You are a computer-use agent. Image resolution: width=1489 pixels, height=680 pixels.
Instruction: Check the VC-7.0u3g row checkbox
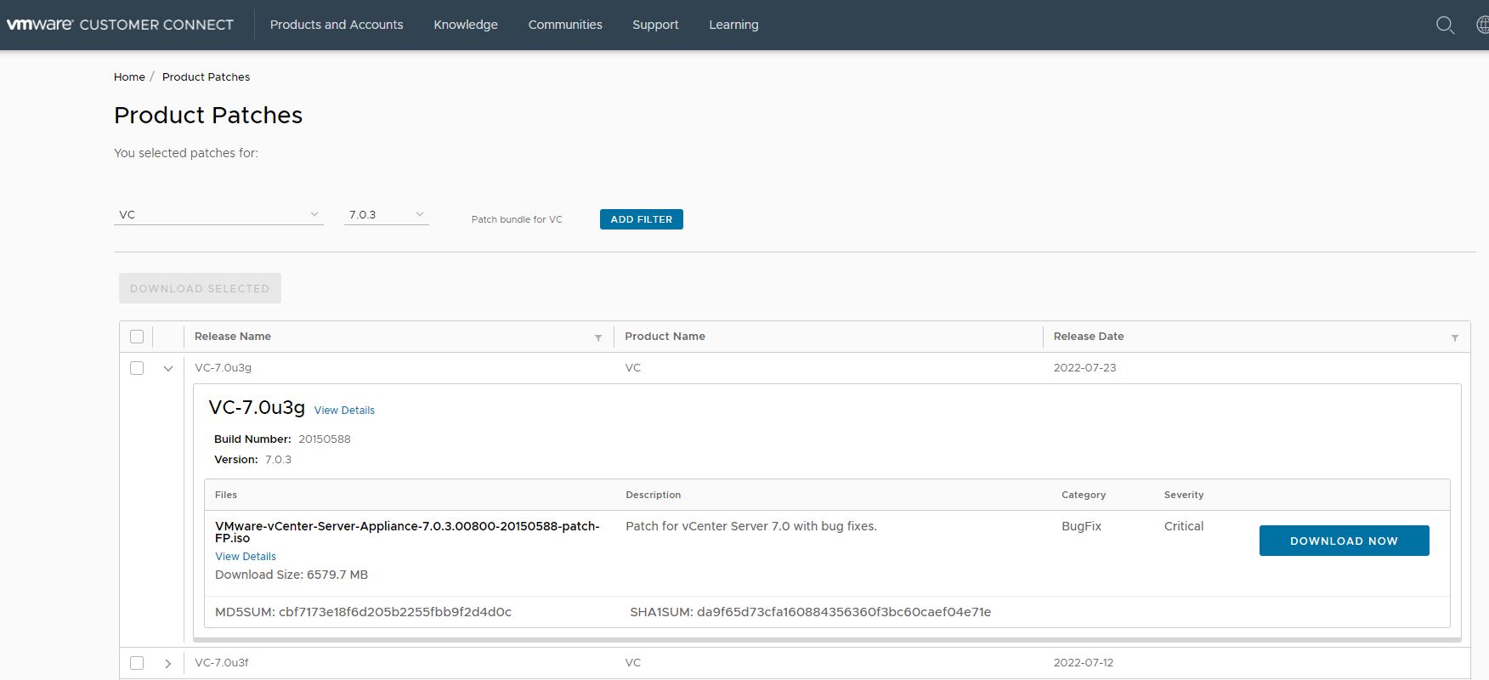(137, 368)
